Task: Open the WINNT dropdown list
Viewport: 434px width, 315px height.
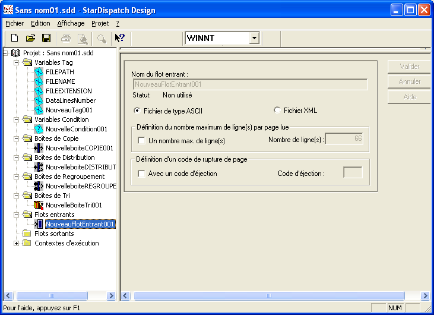Action: (254, 38)
